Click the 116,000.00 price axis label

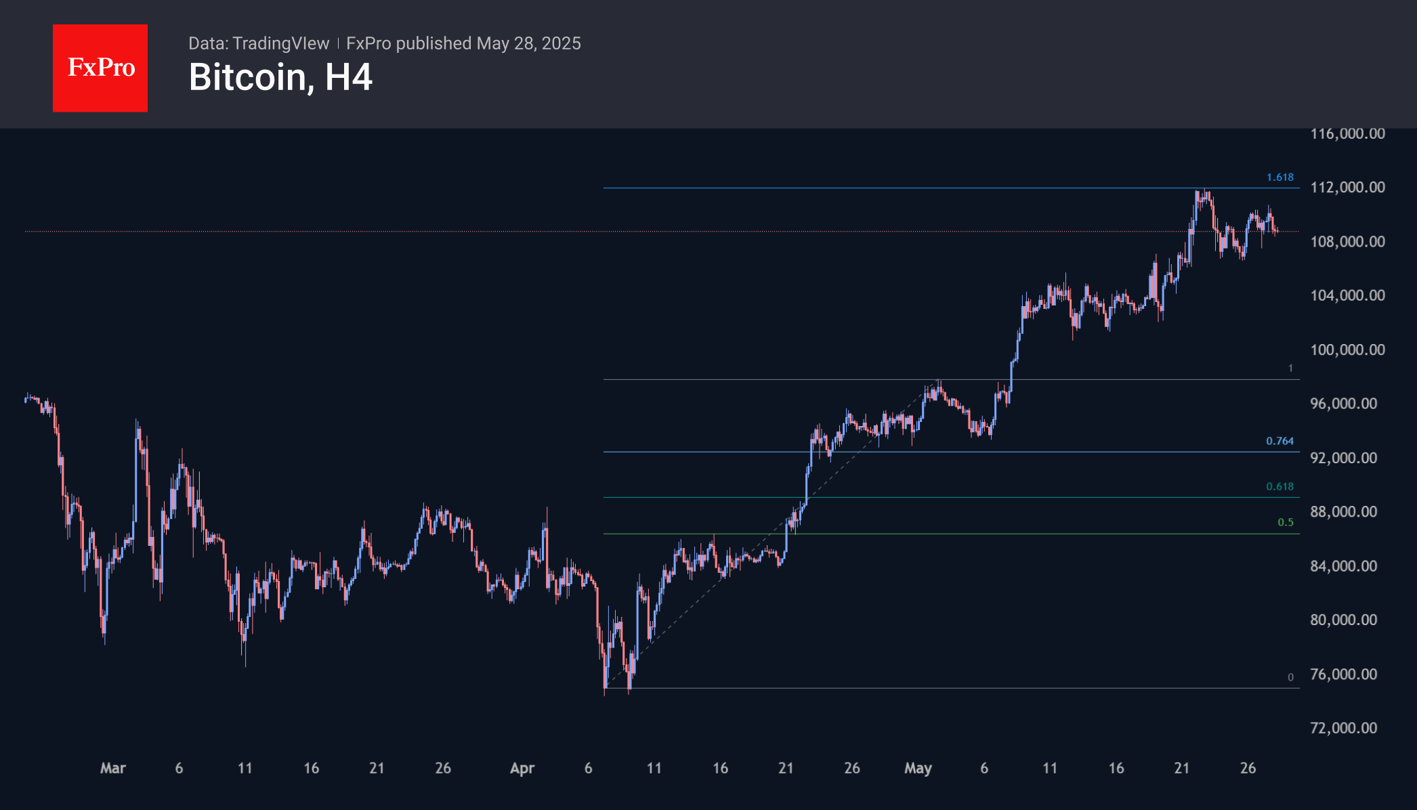tap(1347, 133)
